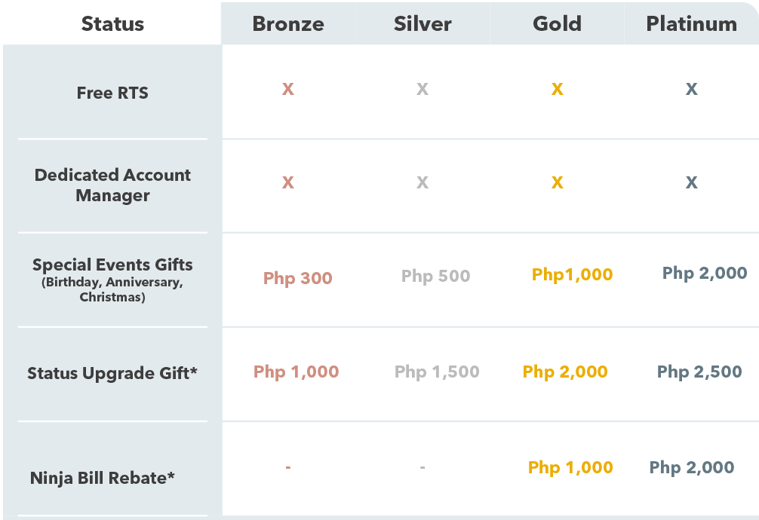This screenshot has width=759, height=520.
Task: Select the Silver column header
Action: click(423, 23)
